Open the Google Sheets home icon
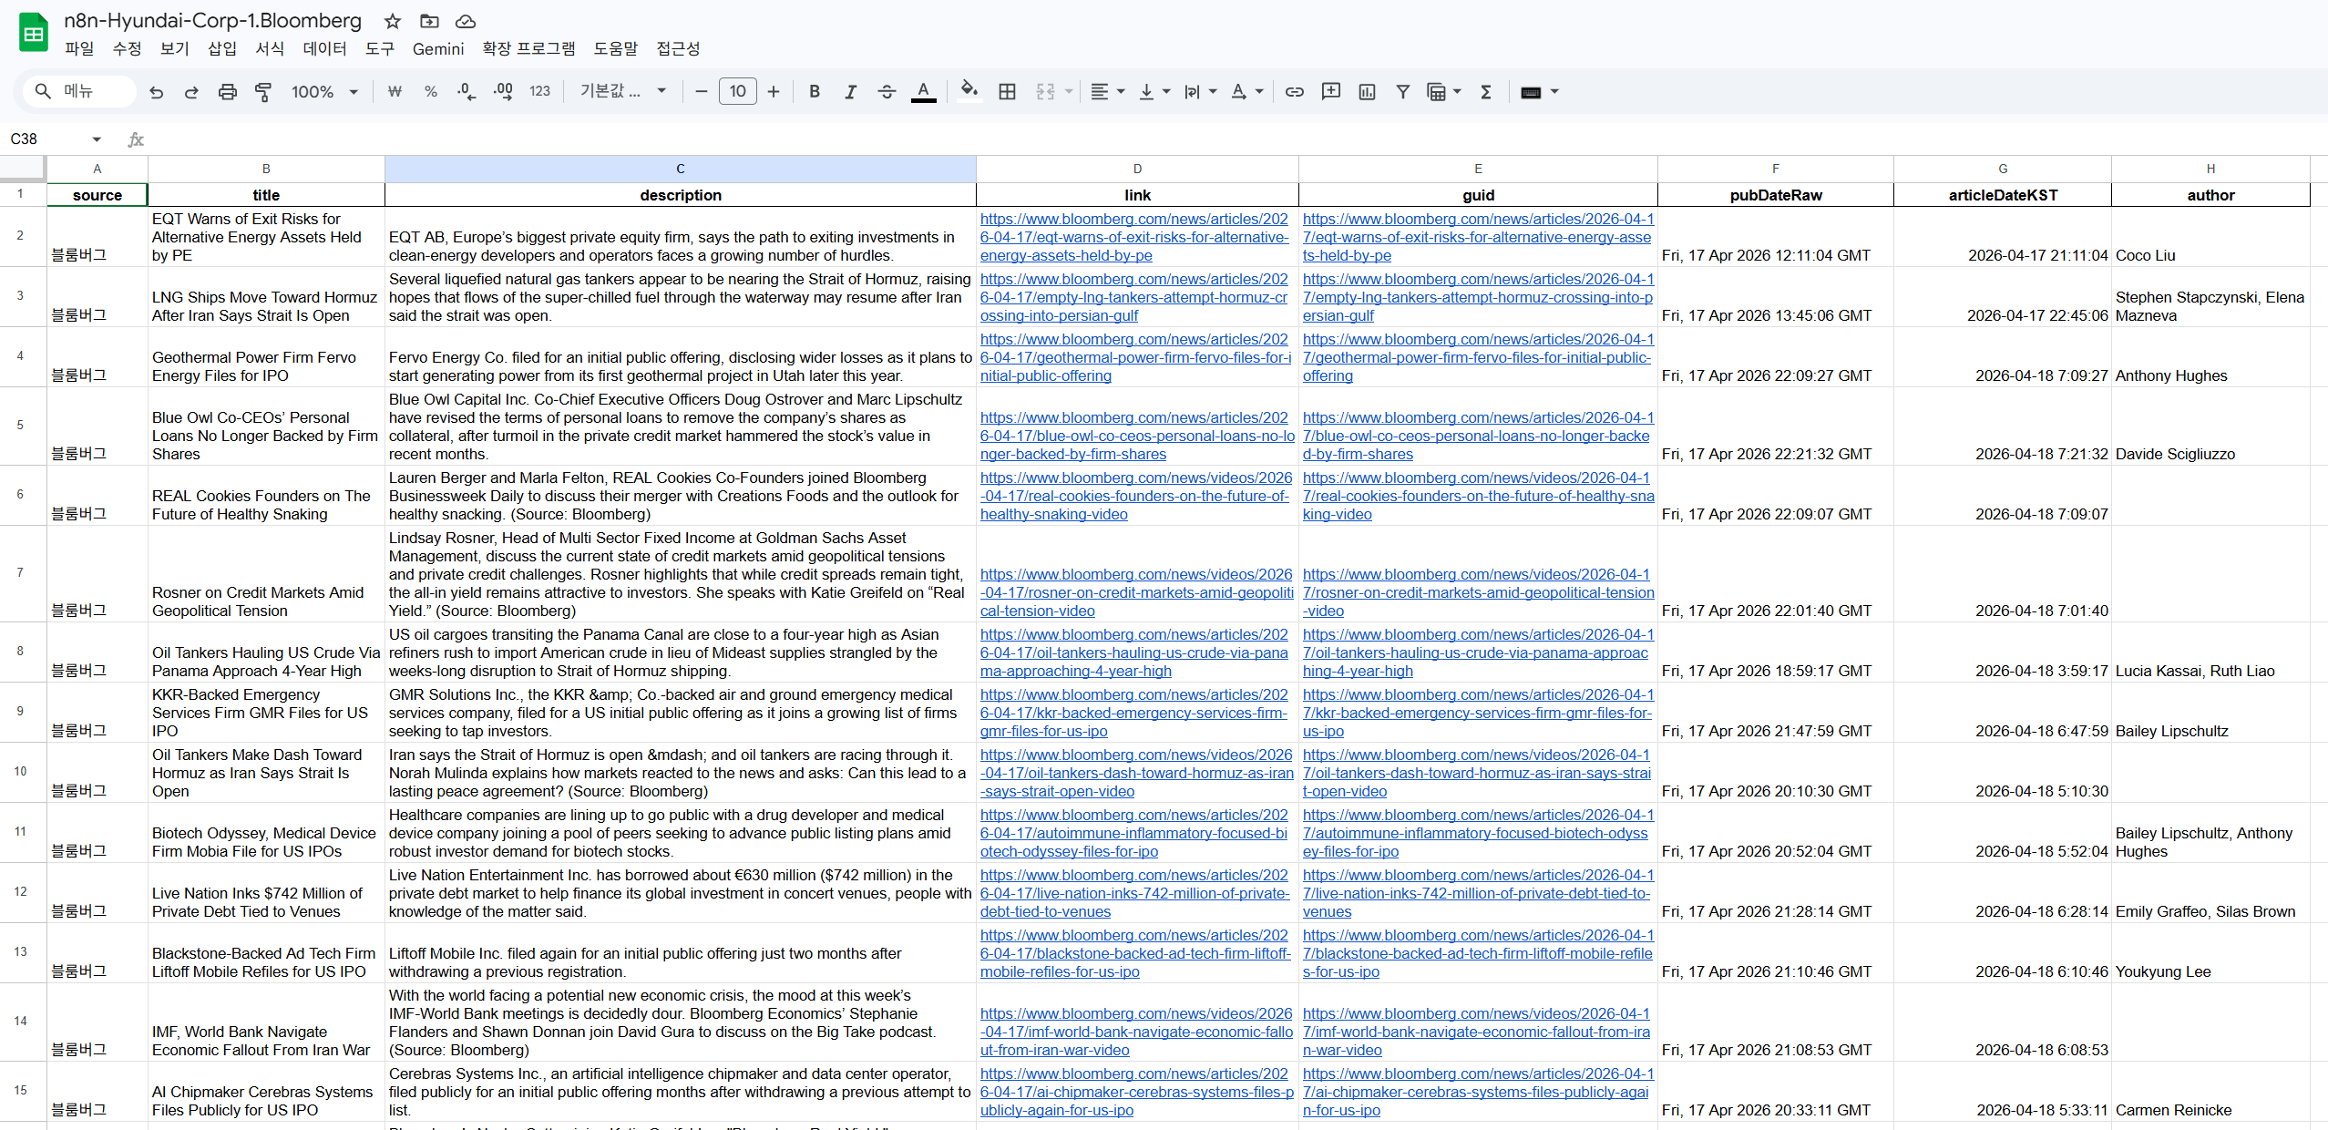2328x1130 pixels. [x=34, y=33]
